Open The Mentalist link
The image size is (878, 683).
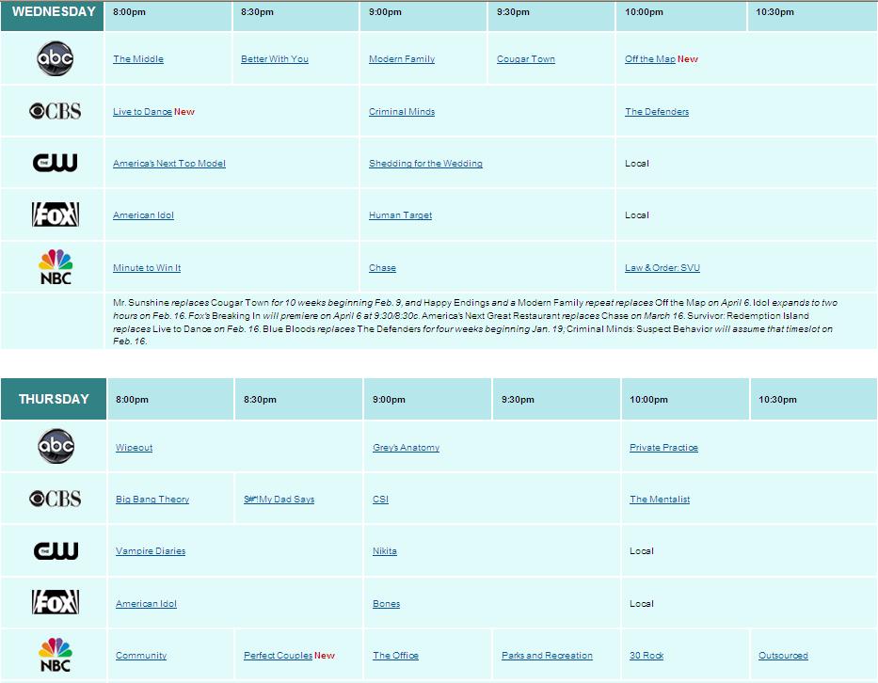pos(660,499)
